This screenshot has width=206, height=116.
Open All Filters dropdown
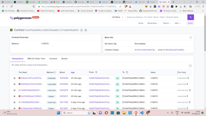click(x=118, y=17)
